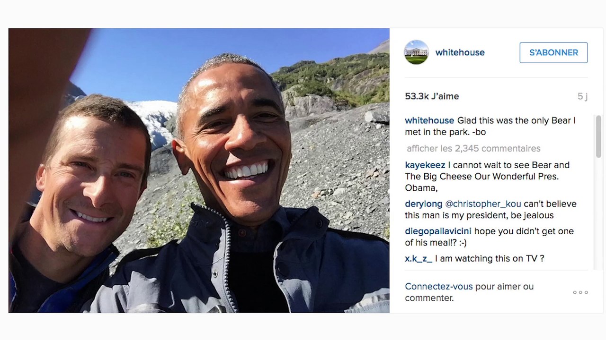Click the scrollbar track below the thumb
The image size is (606, 340).
[x=598, y=212]
